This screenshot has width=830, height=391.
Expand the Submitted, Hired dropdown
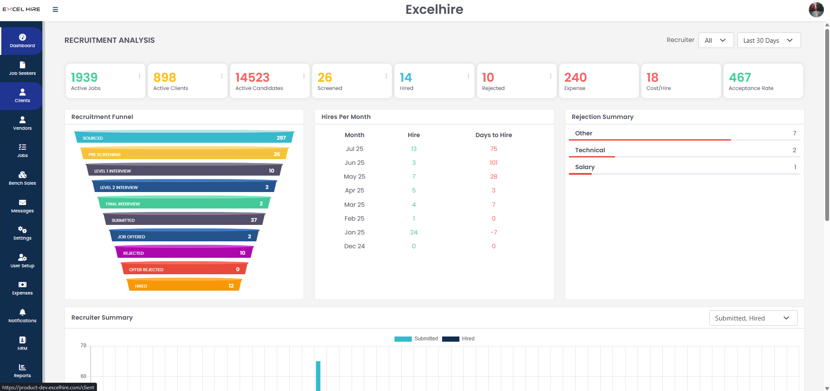tap(753, 318)
